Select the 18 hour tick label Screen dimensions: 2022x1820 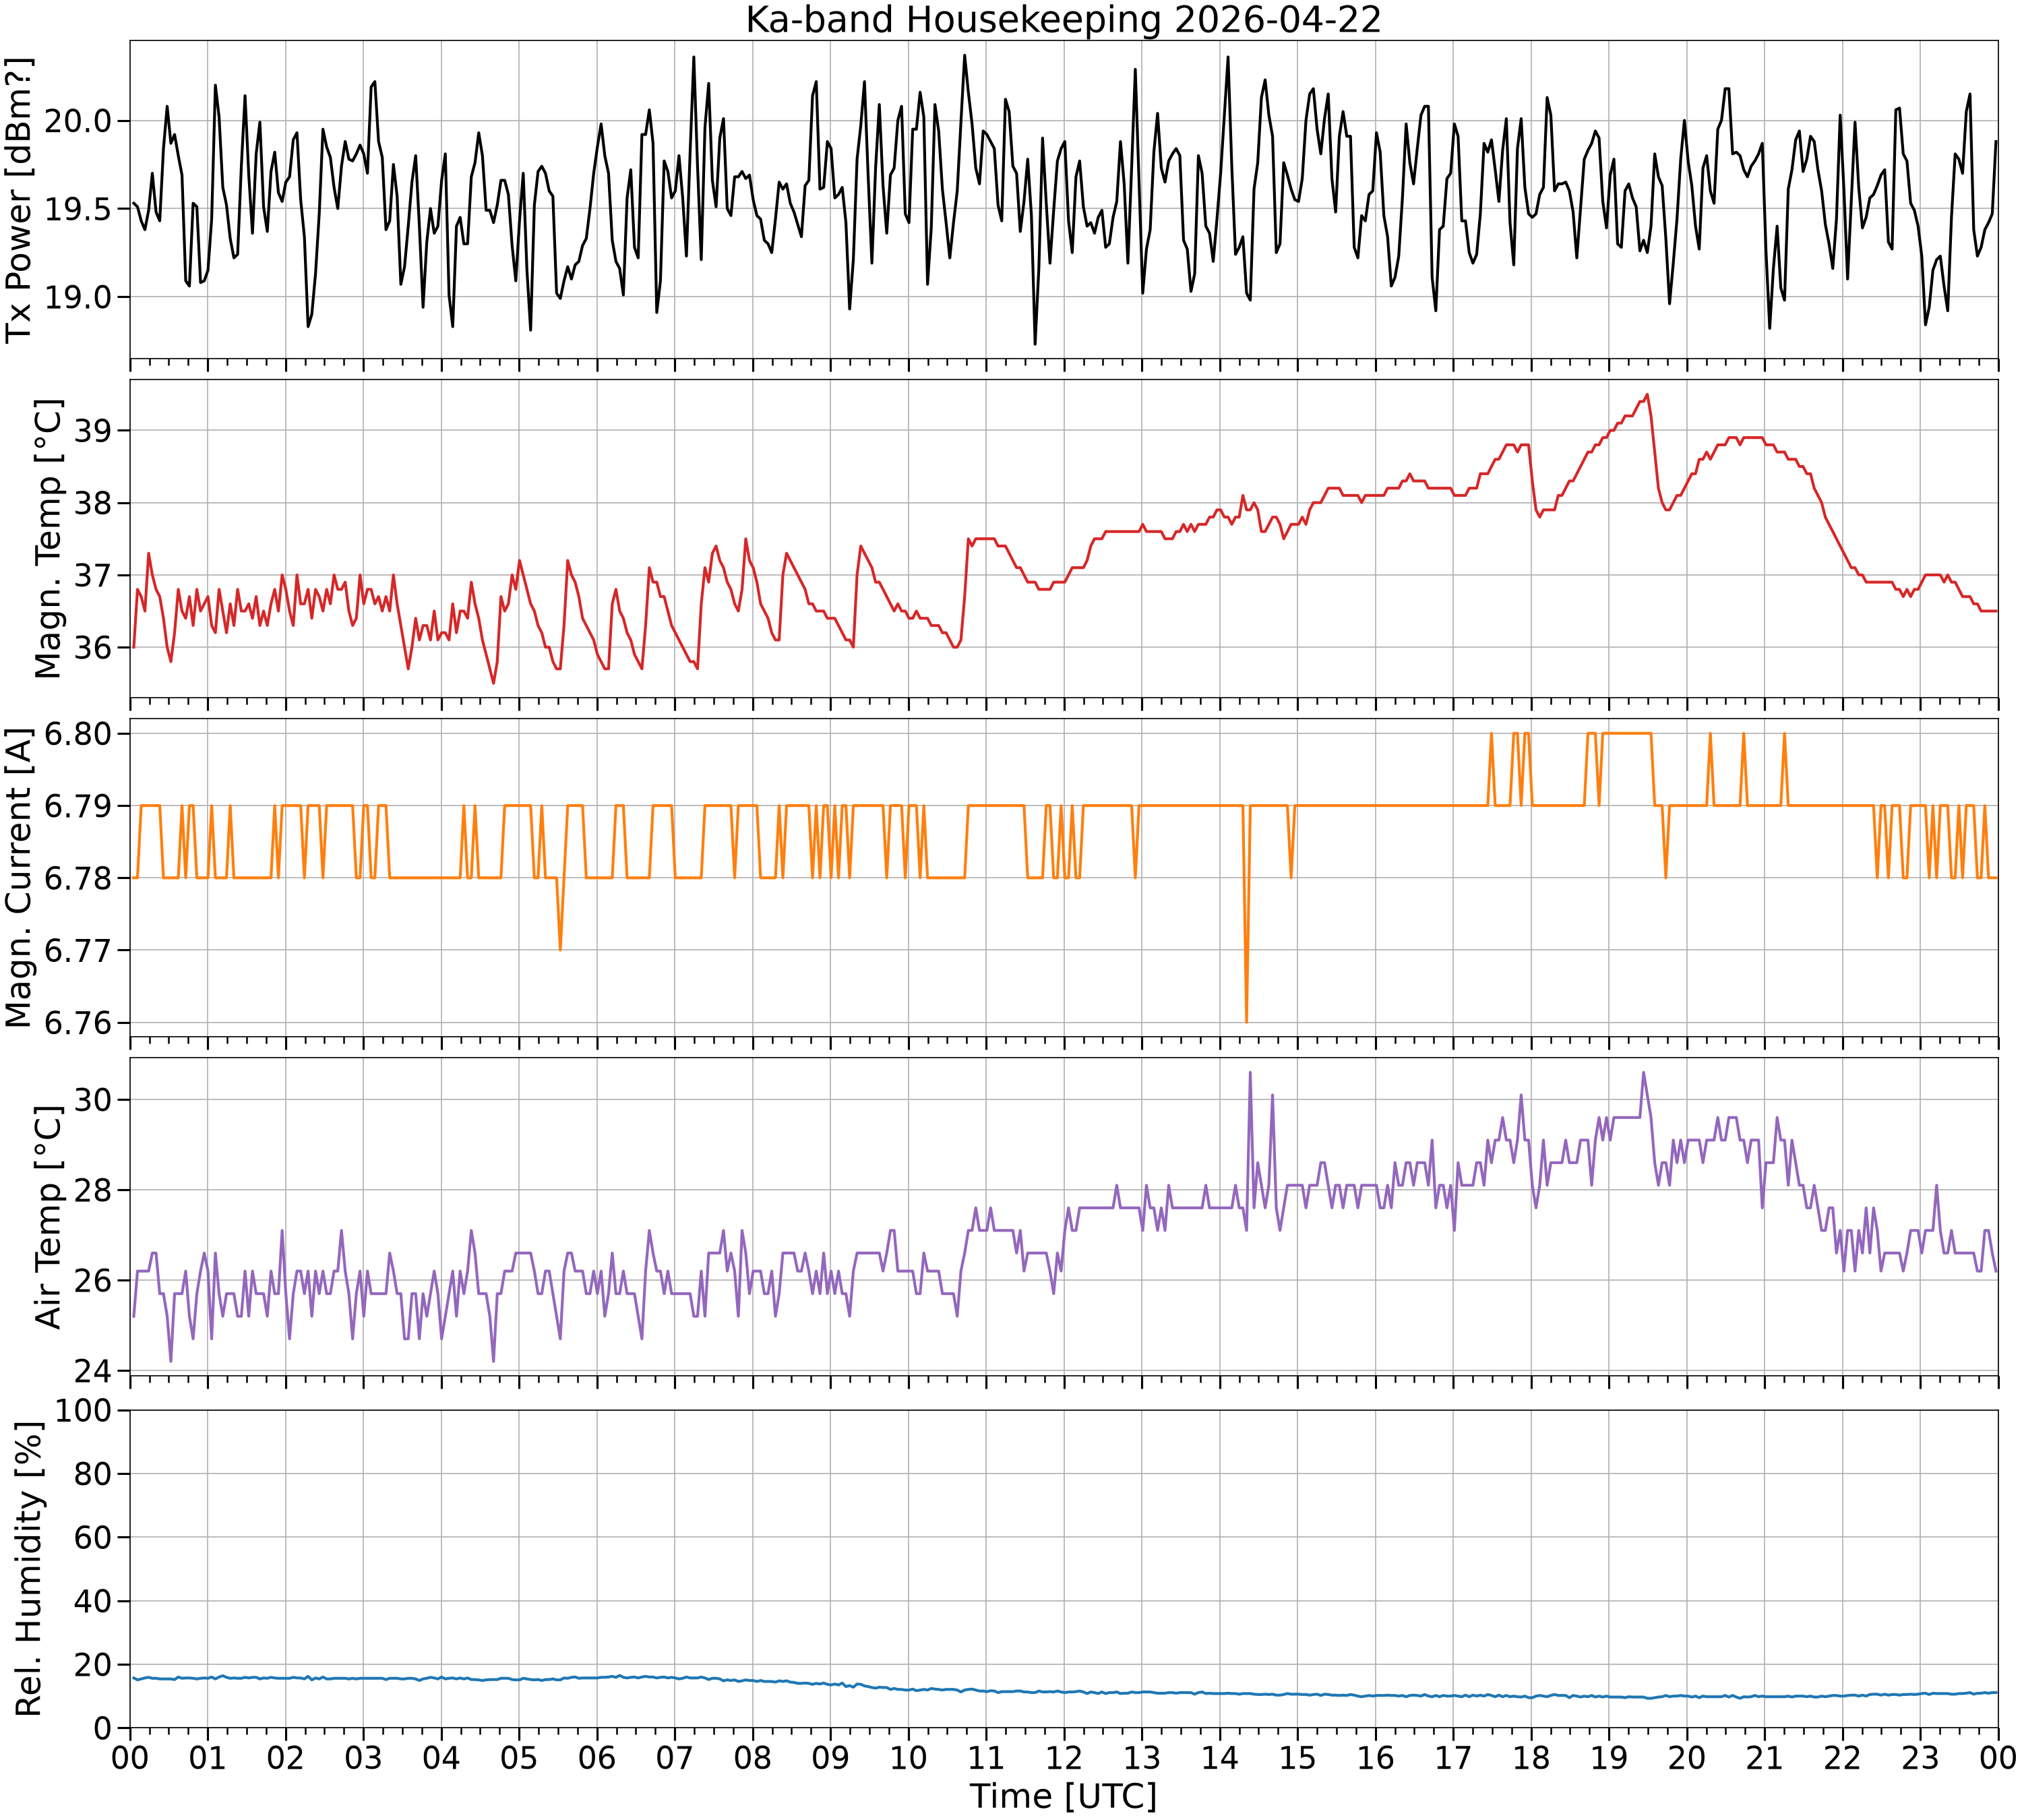pyautogui.click(x=1531, y=1757)
